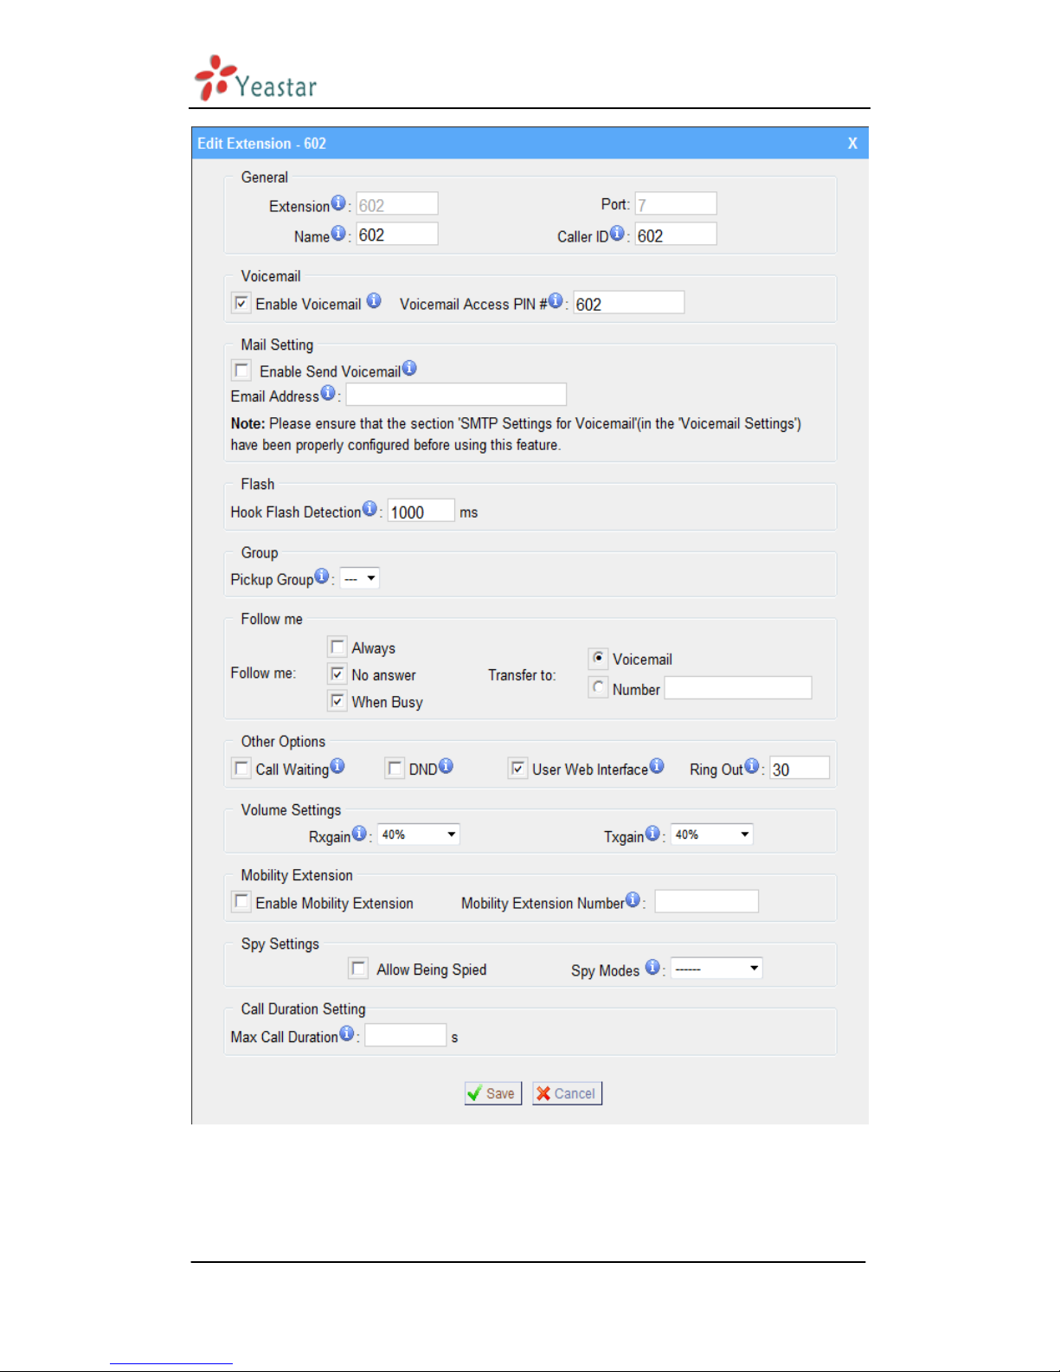
Task: Open the Spy Modes dropdown
Action: tap(716, 969)
